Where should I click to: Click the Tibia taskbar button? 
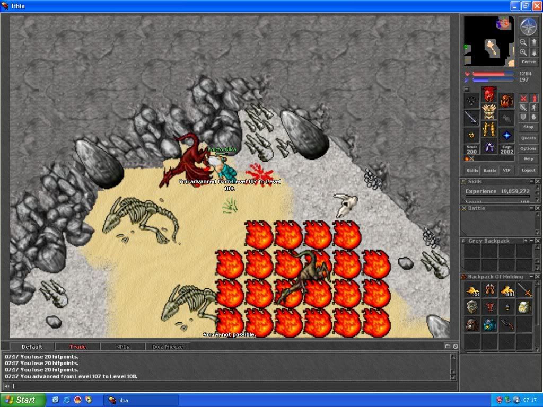pos(141,401)
